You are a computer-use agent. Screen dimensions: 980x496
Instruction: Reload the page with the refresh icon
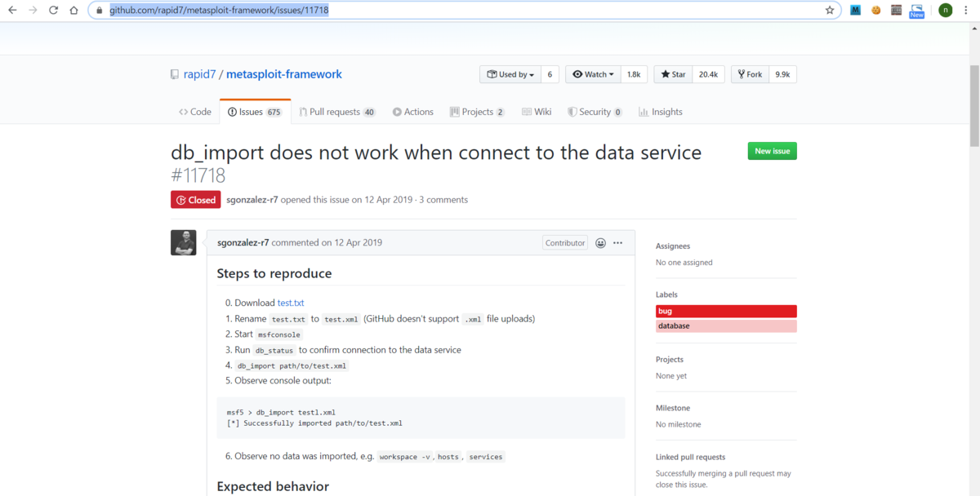[x=53, y=11]
